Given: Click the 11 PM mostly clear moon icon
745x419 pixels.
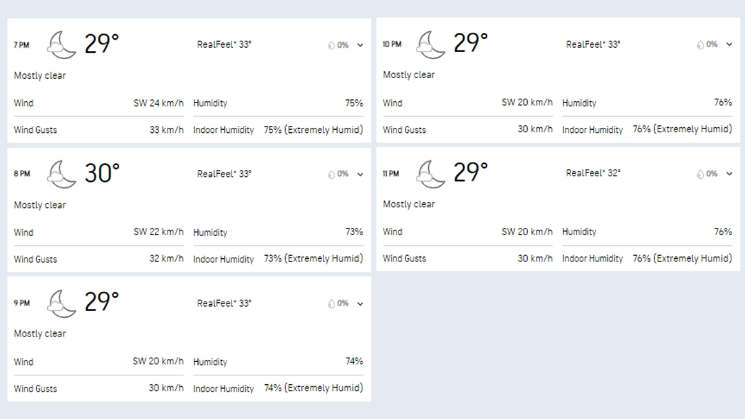Looking at the screenshot, I should [x=431, y=174].
